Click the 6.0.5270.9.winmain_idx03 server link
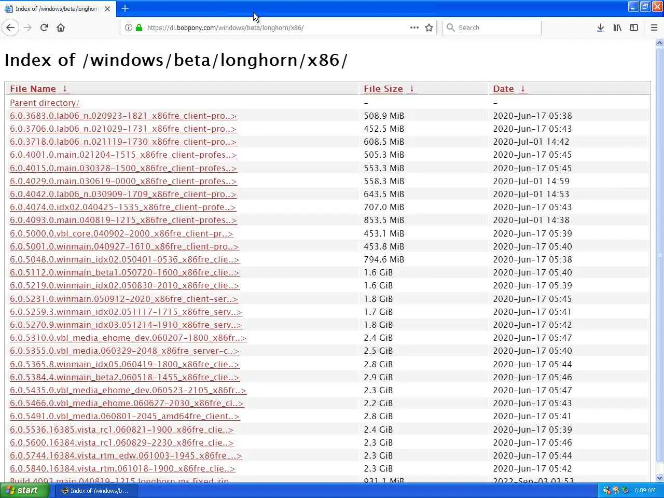This screenshot has height=498, width=664. pyautogui.click(x=126, y=325)
